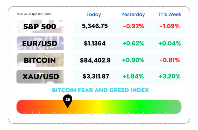
Task: Click the Bitcoin Fear and Greed Index title
Action: pos(100,90)
